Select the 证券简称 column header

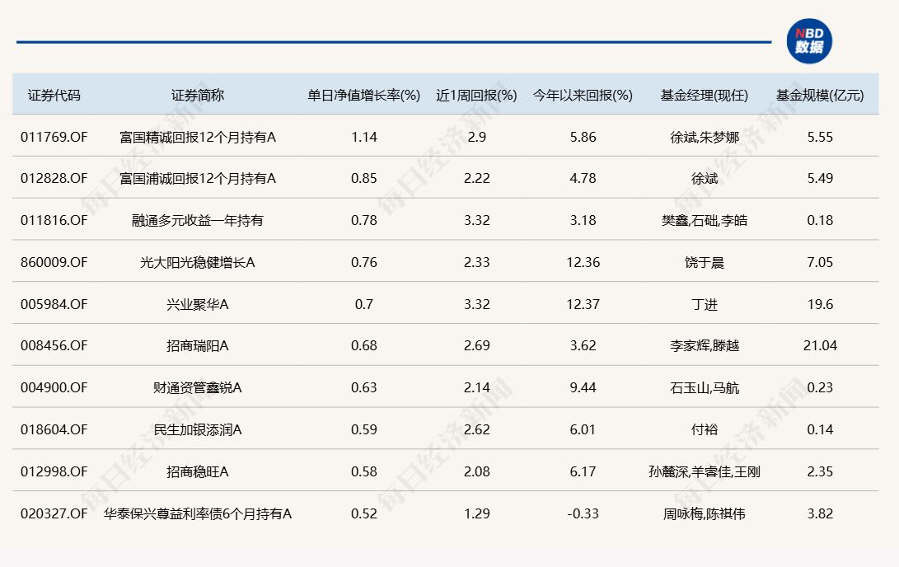click(x=198, y=95)
